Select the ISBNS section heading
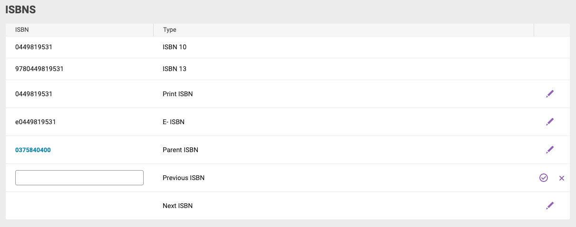576x227 pixels. point(20,9)
